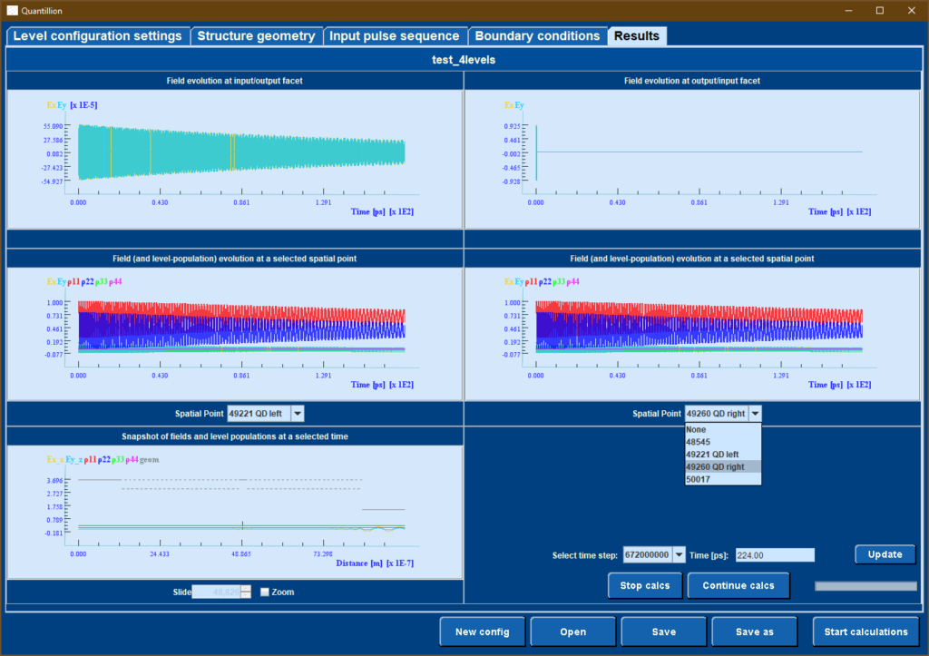Click 'Field evolution at output/input facet' heading

click(692, 81)
